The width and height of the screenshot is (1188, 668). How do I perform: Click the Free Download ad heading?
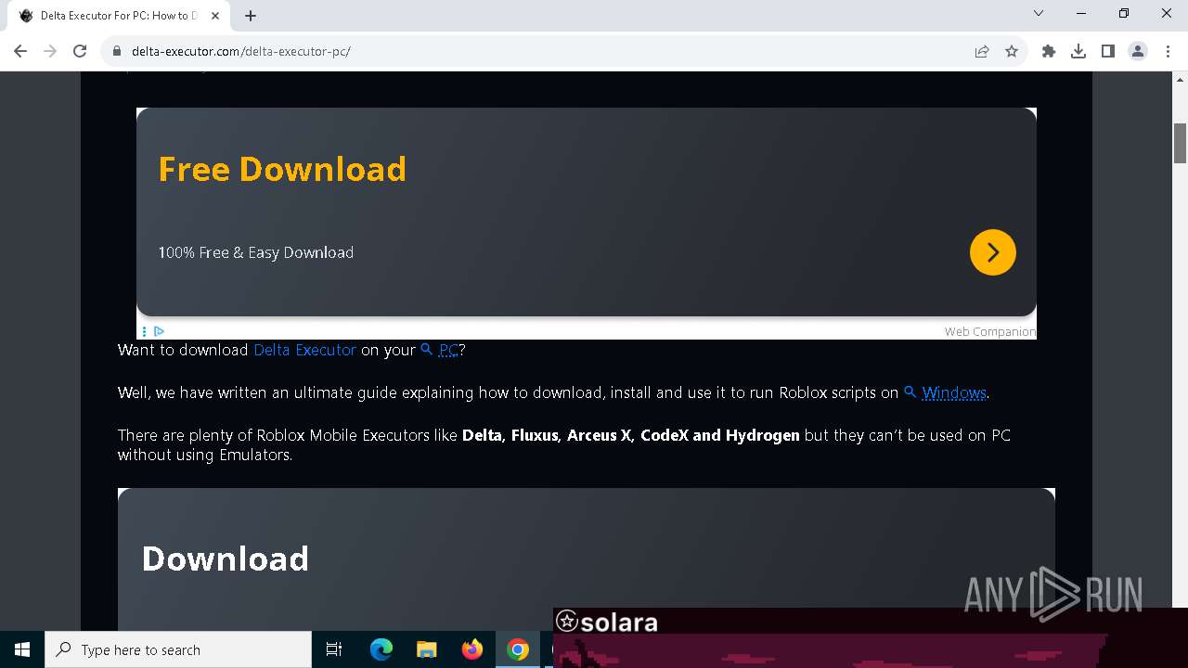coord(282,169)
